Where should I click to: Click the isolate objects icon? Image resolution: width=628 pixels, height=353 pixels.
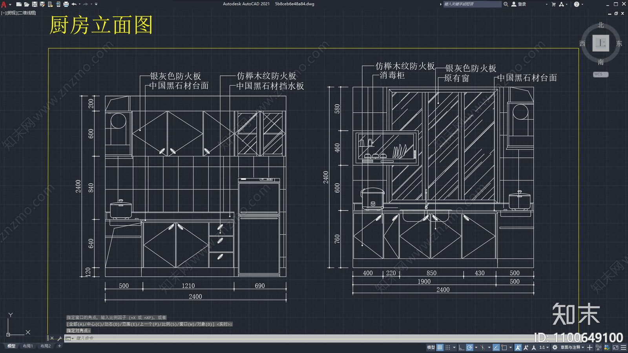coord(599,347)
